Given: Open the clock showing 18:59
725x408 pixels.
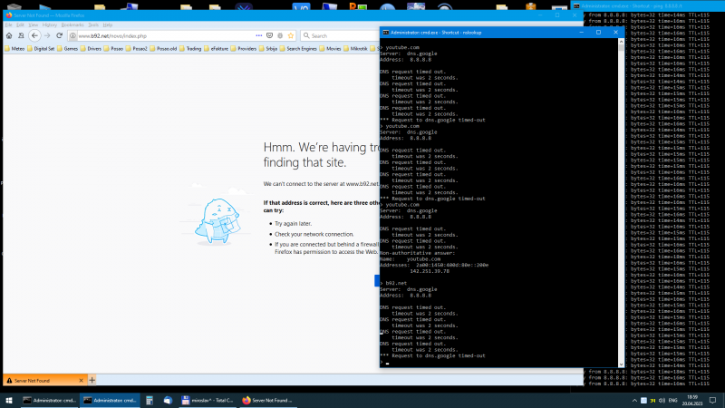Looking at the screenshot, I should coord(692,400).
